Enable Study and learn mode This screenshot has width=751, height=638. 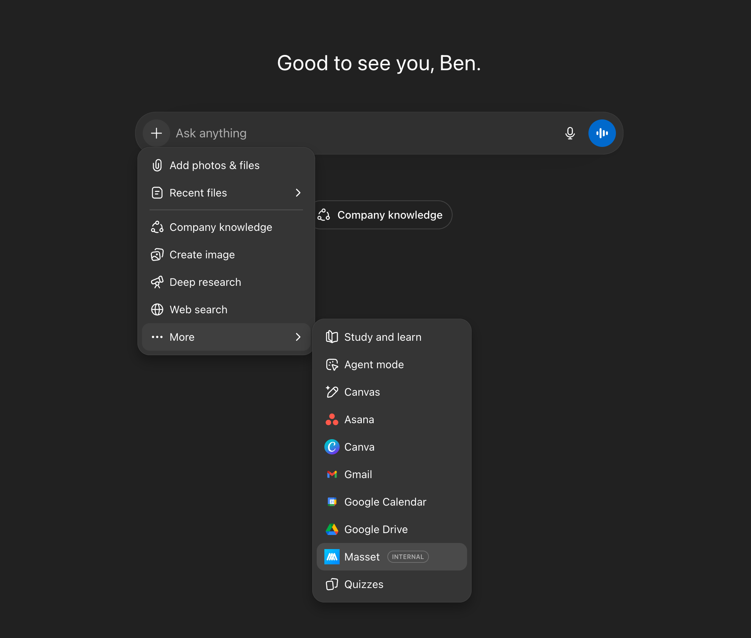[383, 337]
